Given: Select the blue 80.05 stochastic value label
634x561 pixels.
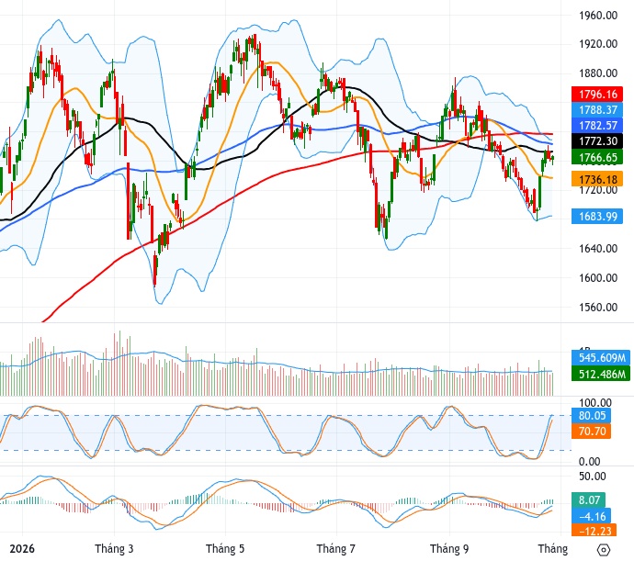Looking at the screenshot, I should pos(591,416).
